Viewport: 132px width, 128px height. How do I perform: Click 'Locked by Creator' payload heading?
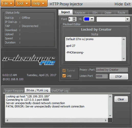pyautogui.click(x=96, y=30)
